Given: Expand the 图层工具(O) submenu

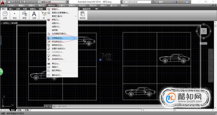Looking at the screenshot, I should [62, 16].
